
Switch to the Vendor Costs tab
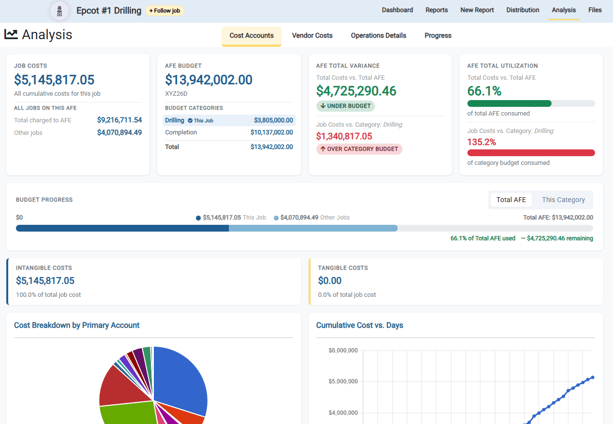tap(312, 36)
